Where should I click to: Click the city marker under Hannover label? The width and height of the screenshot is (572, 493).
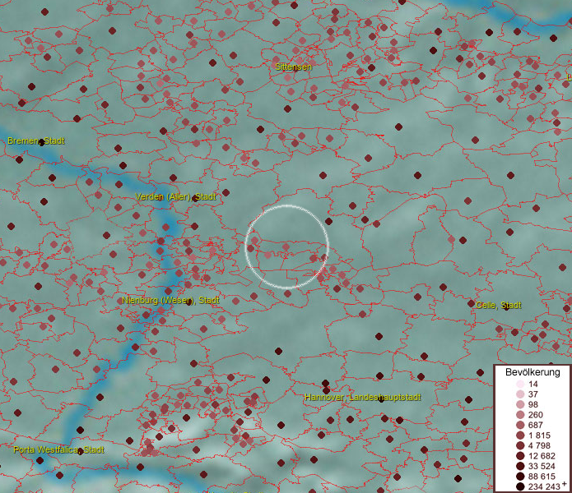tap(381, 399)
